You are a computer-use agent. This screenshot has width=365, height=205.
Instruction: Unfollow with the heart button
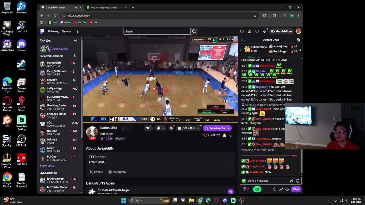(x=148, y=128)
